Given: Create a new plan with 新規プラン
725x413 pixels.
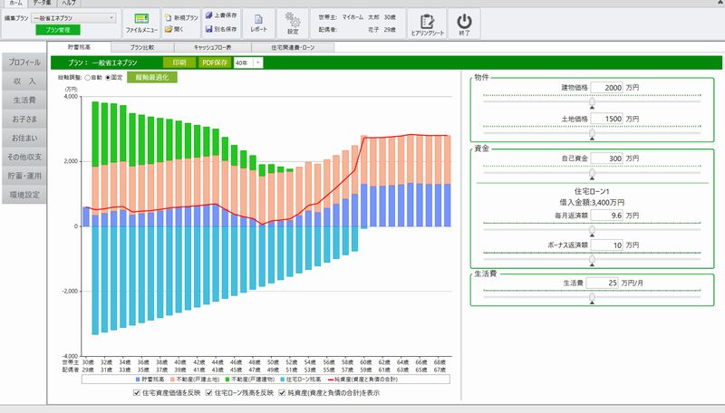Looking at the screenshot, I should pos(179,17).
